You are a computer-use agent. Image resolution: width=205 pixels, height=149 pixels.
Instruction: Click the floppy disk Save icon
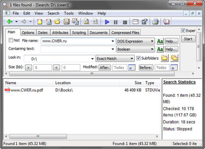[x=66, y=22]
